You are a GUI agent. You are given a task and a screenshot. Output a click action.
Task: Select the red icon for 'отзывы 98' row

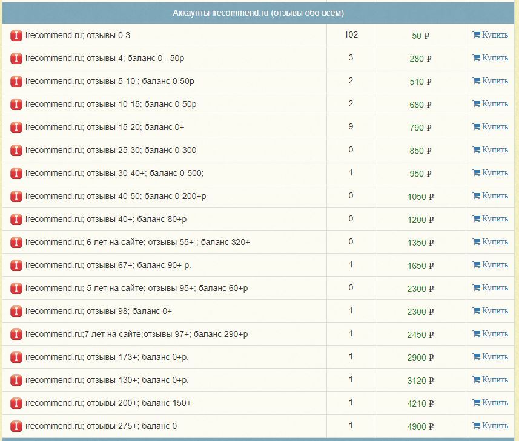coord(16,312)
